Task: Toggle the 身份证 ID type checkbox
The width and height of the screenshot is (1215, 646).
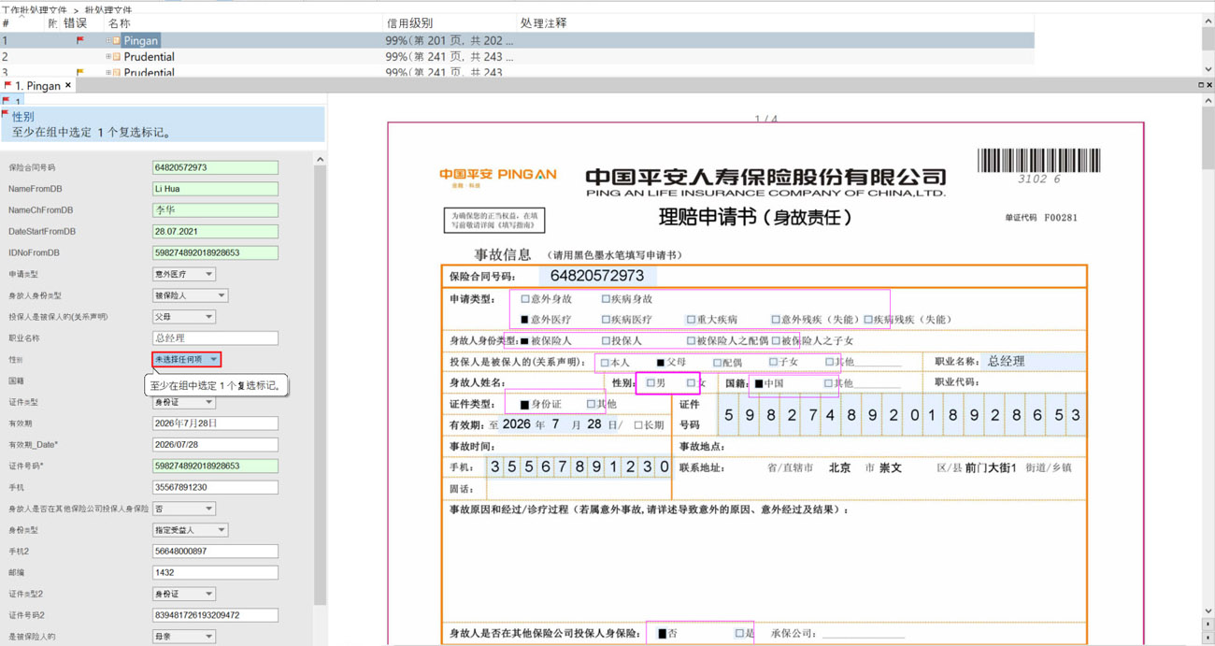Action: click(x=524, y=405)
